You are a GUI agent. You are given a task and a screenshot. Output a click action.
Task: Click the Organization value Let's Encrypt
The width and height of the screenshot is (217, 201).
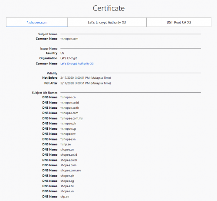(x=69, y=58)
